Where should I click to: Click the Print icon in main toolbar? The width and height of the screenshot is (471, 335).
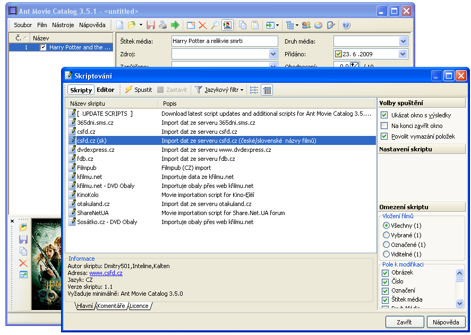[163, 25]
